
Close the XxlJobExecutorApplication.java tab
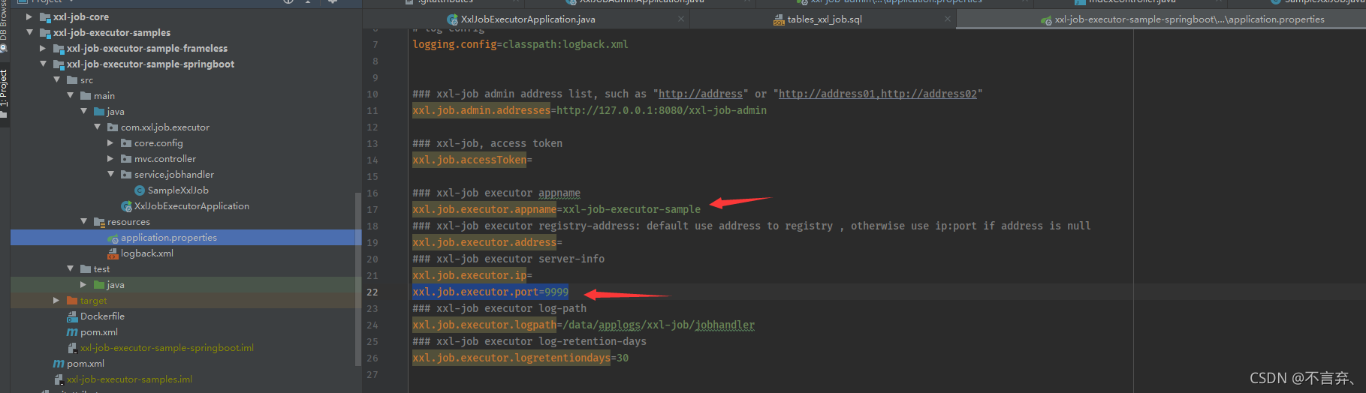pyautogui.click(x=680, y=19)
